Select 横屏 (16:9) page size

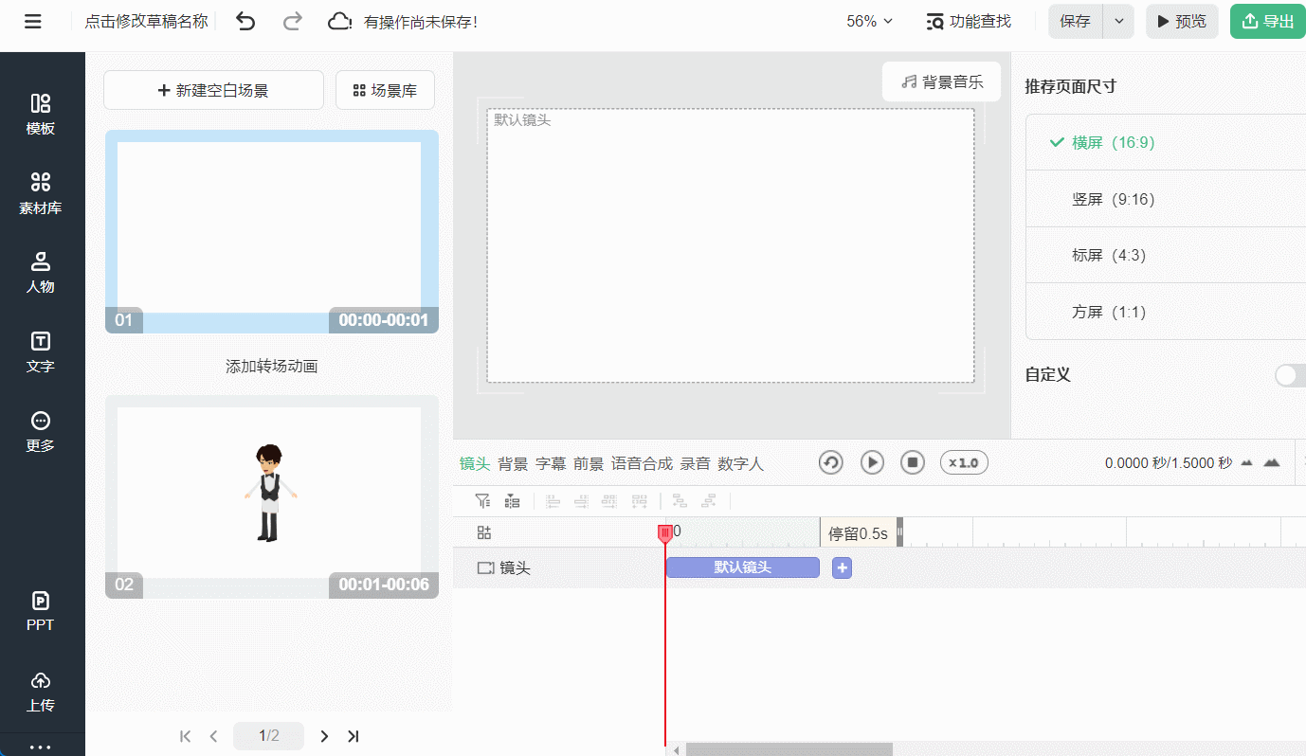coord(1166,142)
